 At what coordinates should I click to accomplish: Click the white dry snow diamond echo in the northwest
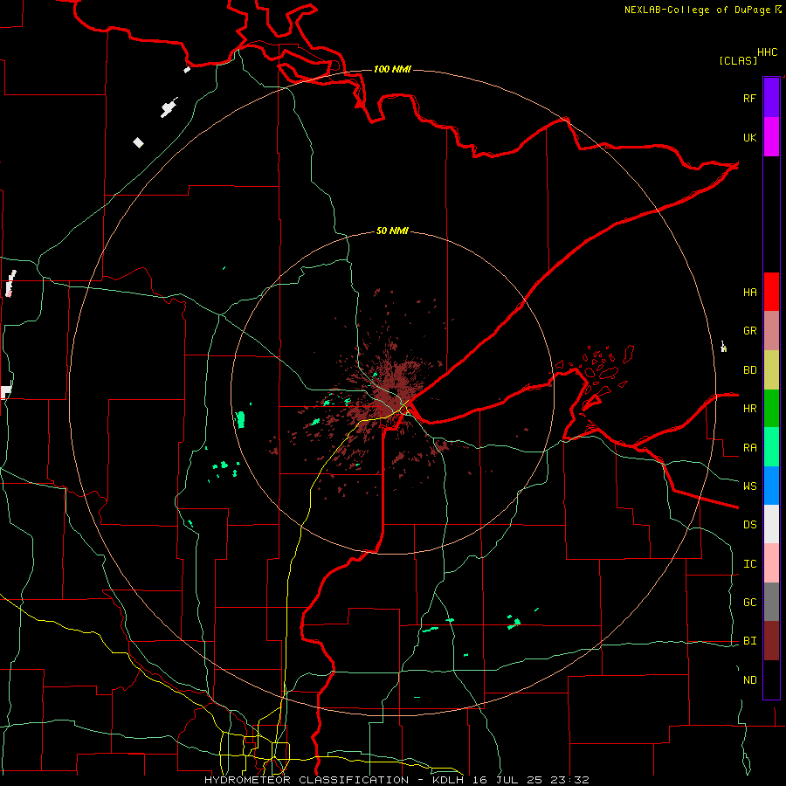pos(138,143)
